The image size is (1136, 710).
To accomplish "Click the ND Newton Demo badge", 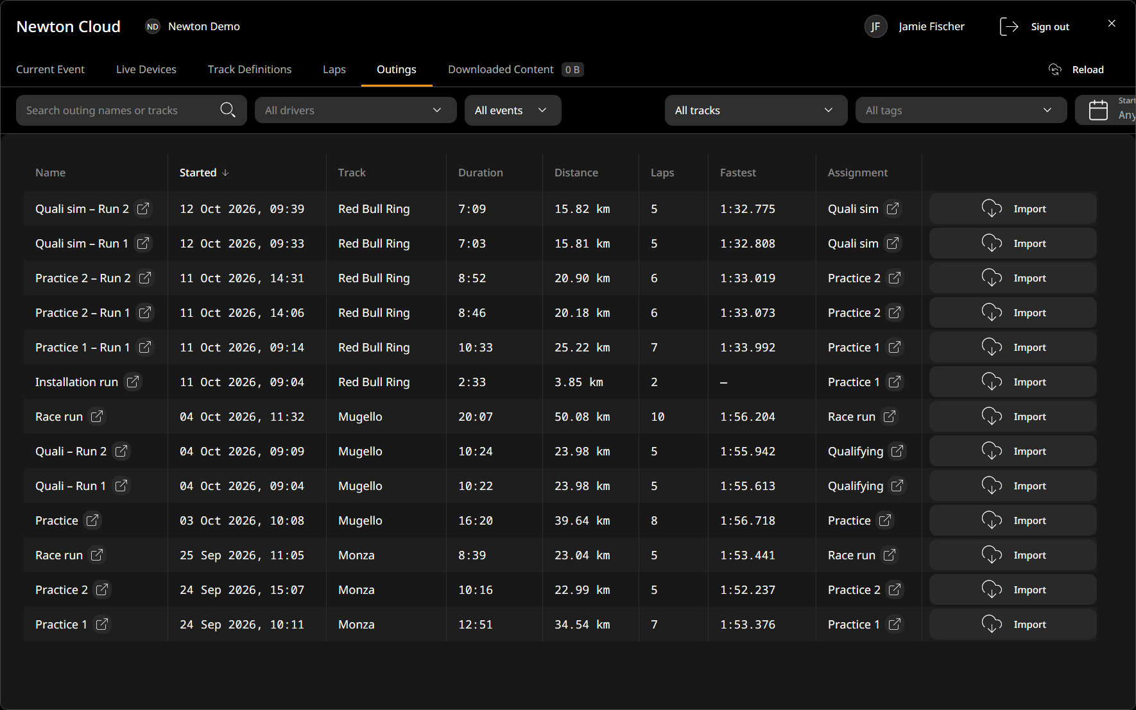I will pos(153,26).
